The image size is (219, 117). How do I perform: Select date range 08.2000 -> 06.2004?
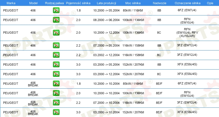(x=106, y=20)
